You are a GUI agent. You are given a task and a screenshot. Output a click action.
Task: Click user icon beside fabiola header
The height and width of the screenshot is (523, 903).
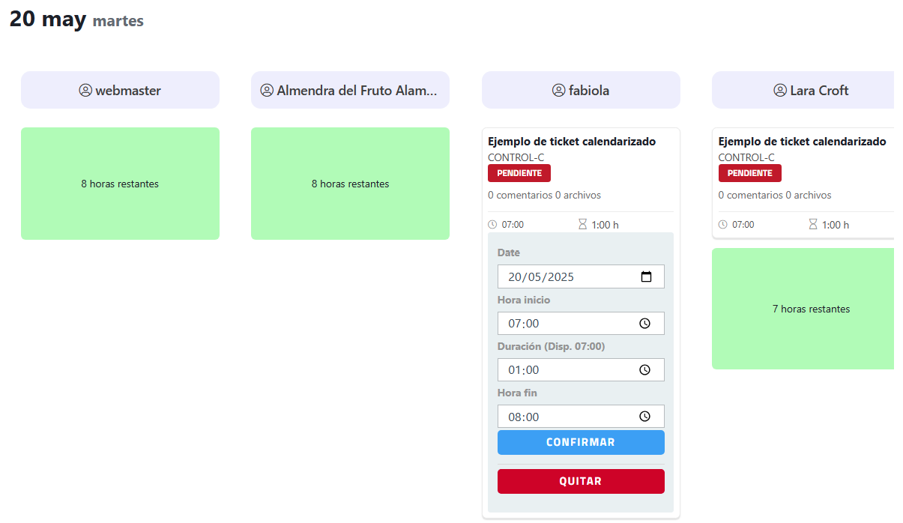click(x=558, y=91)
